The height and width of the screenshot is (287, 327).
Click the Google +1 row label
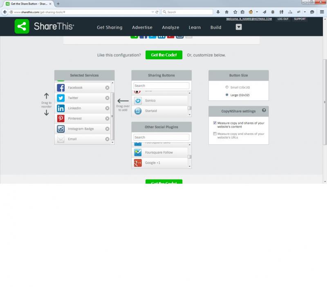tap(152, 163)
